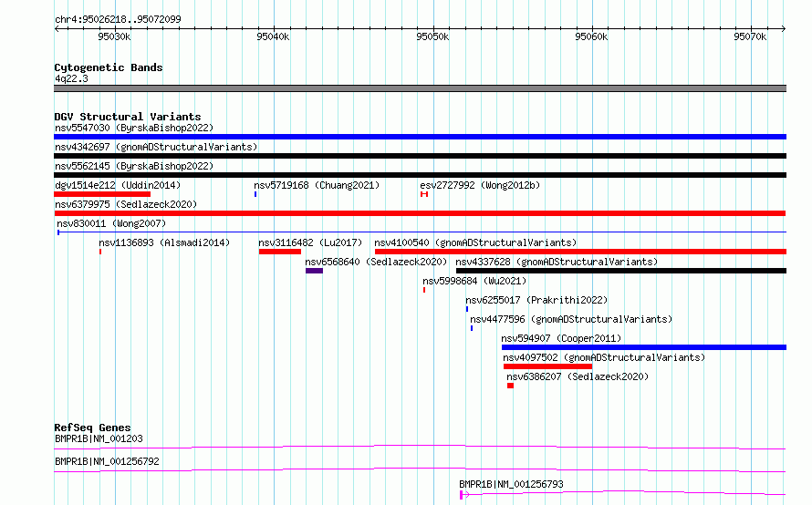The height and width of the screenshot is (505, 812).
Task: Click the nsv6568640 purple variant bar
Action: [x=315, y=271]
